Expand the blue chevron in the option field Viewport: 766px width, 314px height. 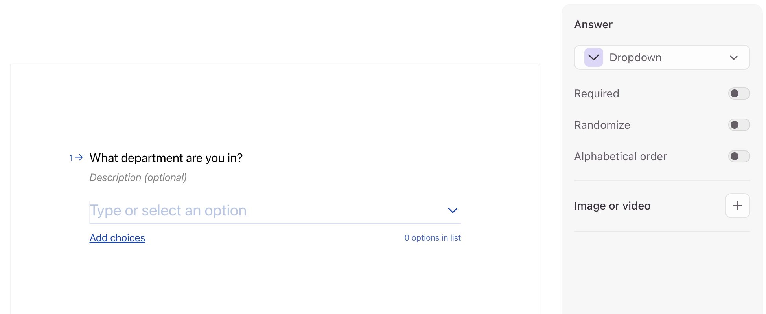pyautogui.click(x=453, y=210)
